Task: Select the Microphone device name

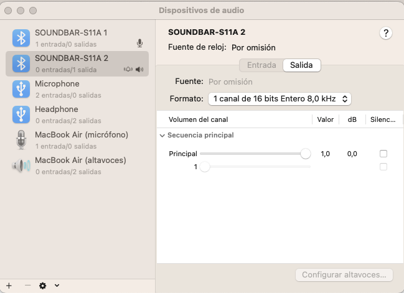Action: coord(57,84)
